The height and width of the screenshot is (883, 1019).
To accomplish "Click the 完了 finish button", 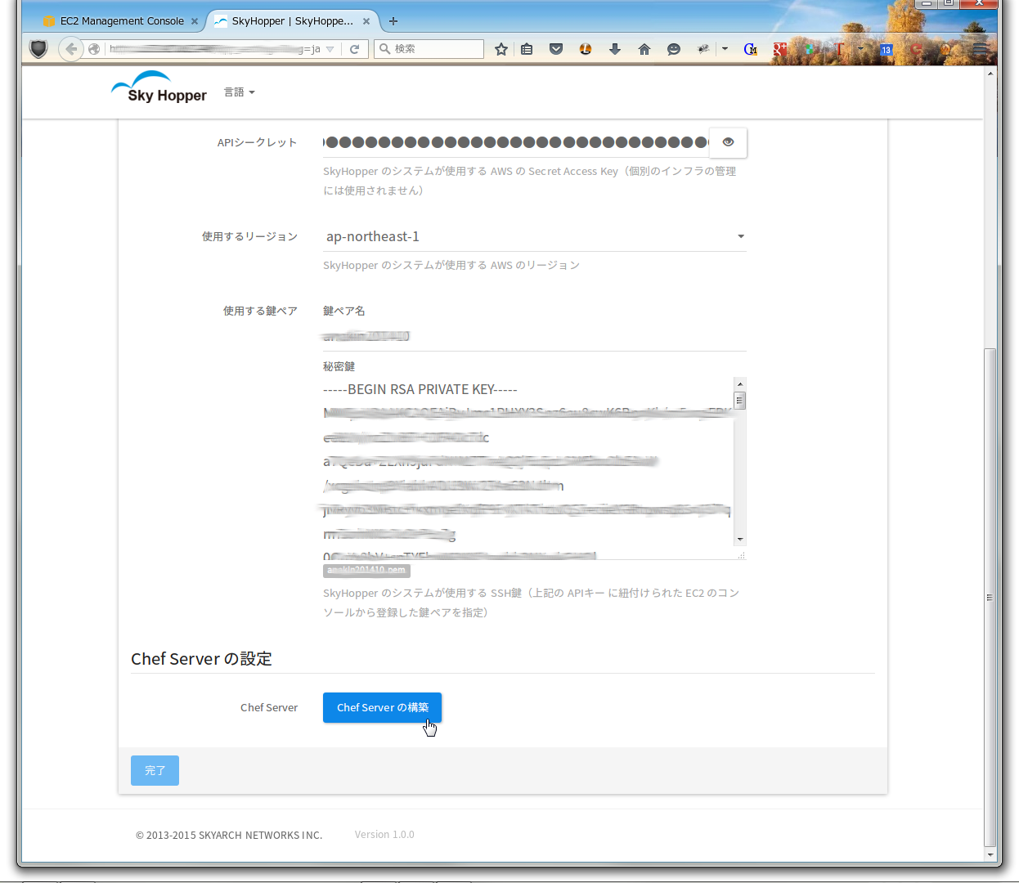I will pyautogui.click(x=155, y=770).
